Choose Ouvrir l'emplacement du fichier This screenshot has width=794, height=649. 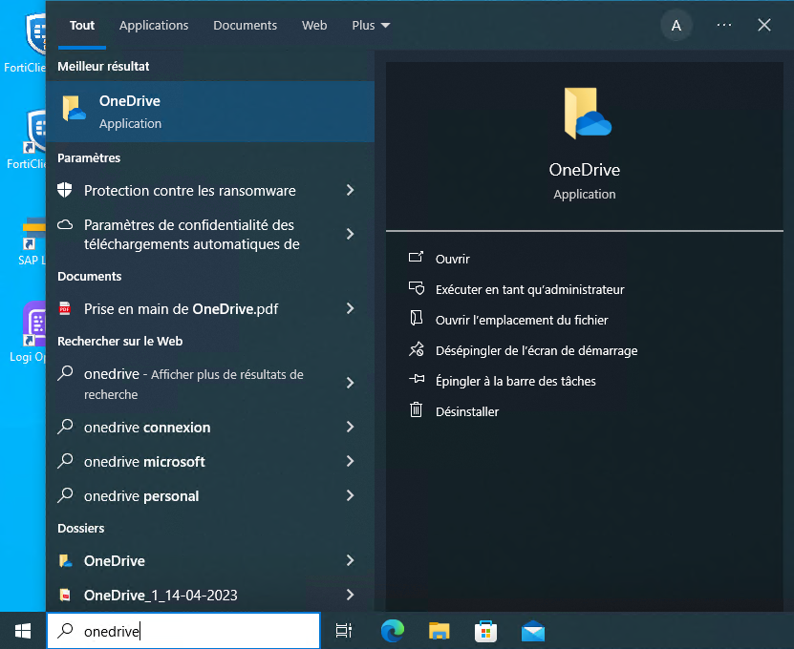click(x=521, y=320)
